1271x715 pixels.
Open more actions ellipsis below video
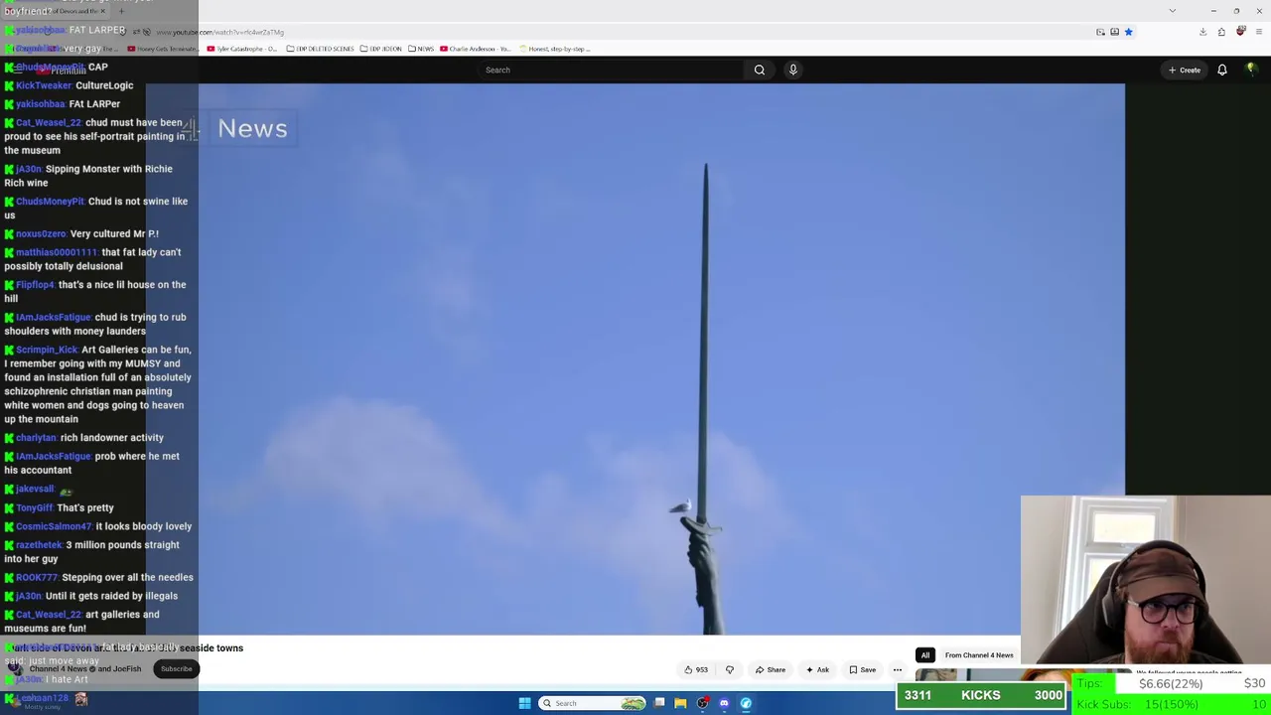coord(898,669)
